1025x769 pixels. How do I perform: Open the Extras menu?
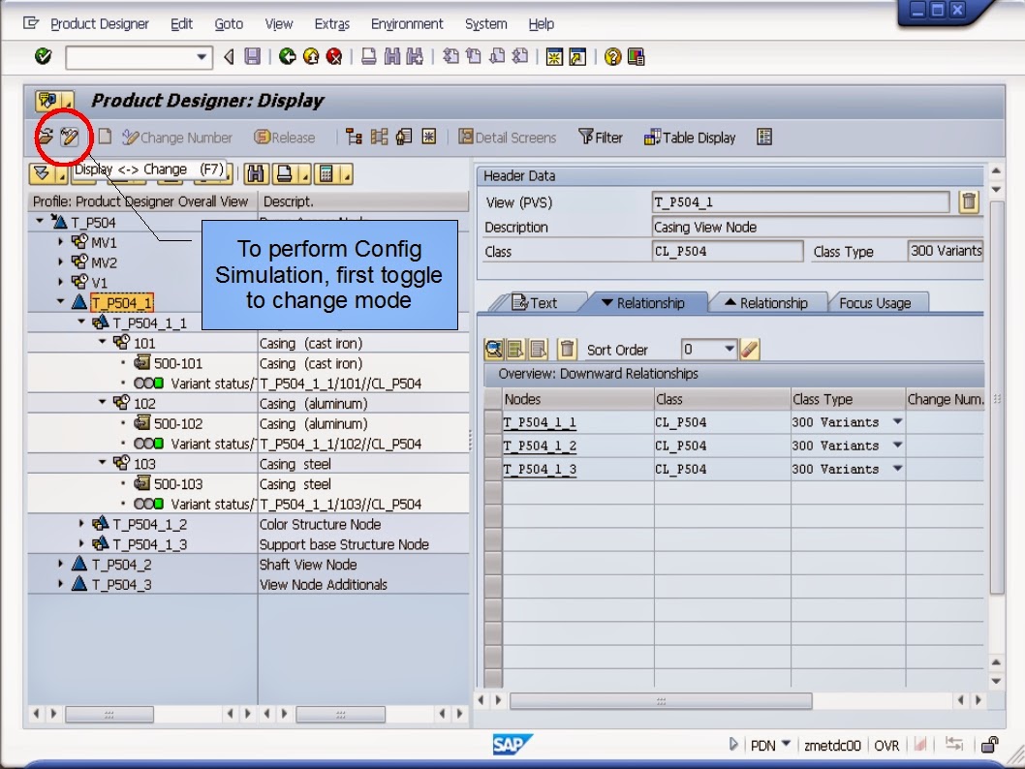331,23
